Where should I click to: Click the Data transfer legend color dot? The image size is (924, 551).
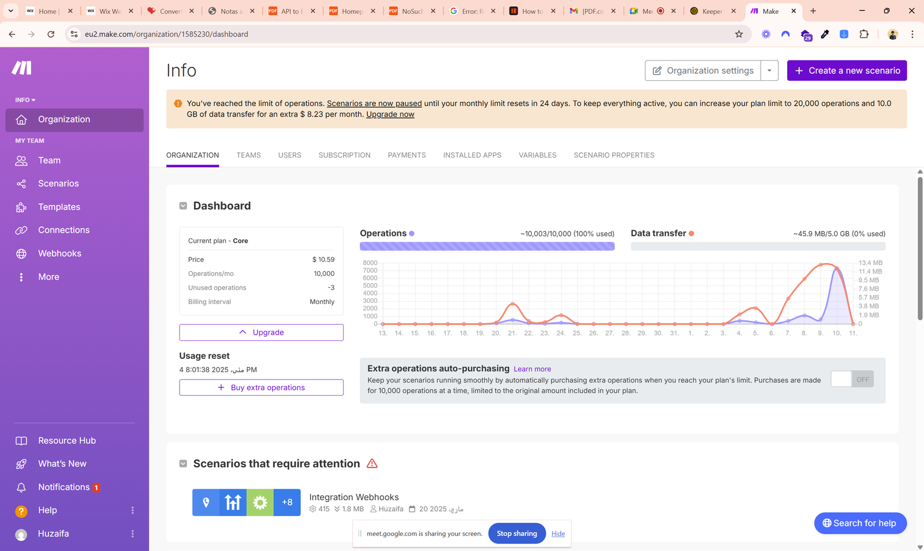(691, 234)
